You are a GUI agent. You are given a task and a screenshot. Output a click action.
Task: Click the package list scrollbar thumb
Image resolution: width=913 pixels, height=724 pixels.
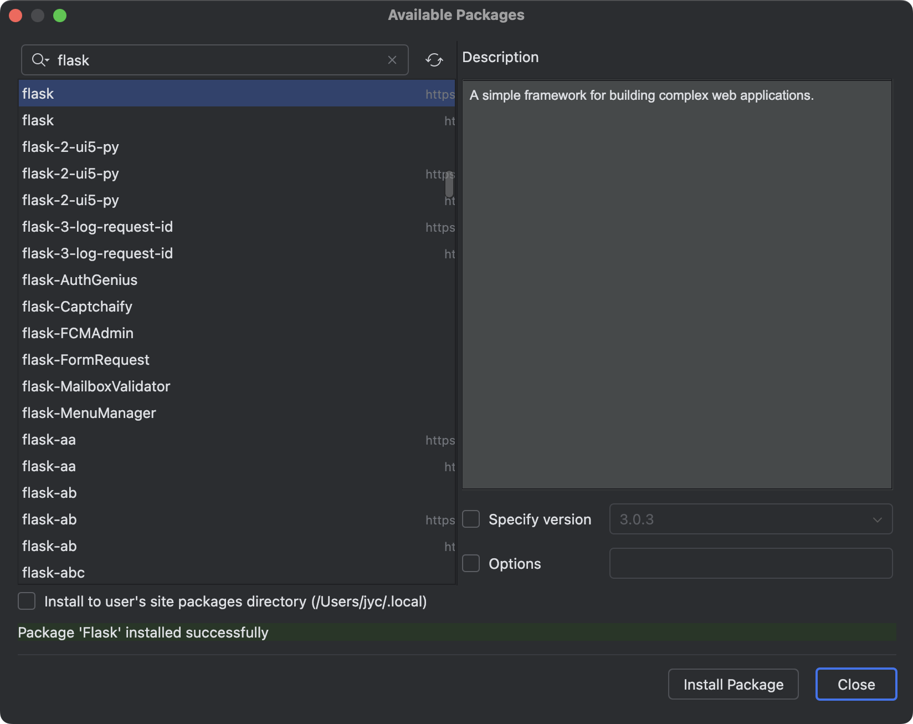tap(449, 184)
